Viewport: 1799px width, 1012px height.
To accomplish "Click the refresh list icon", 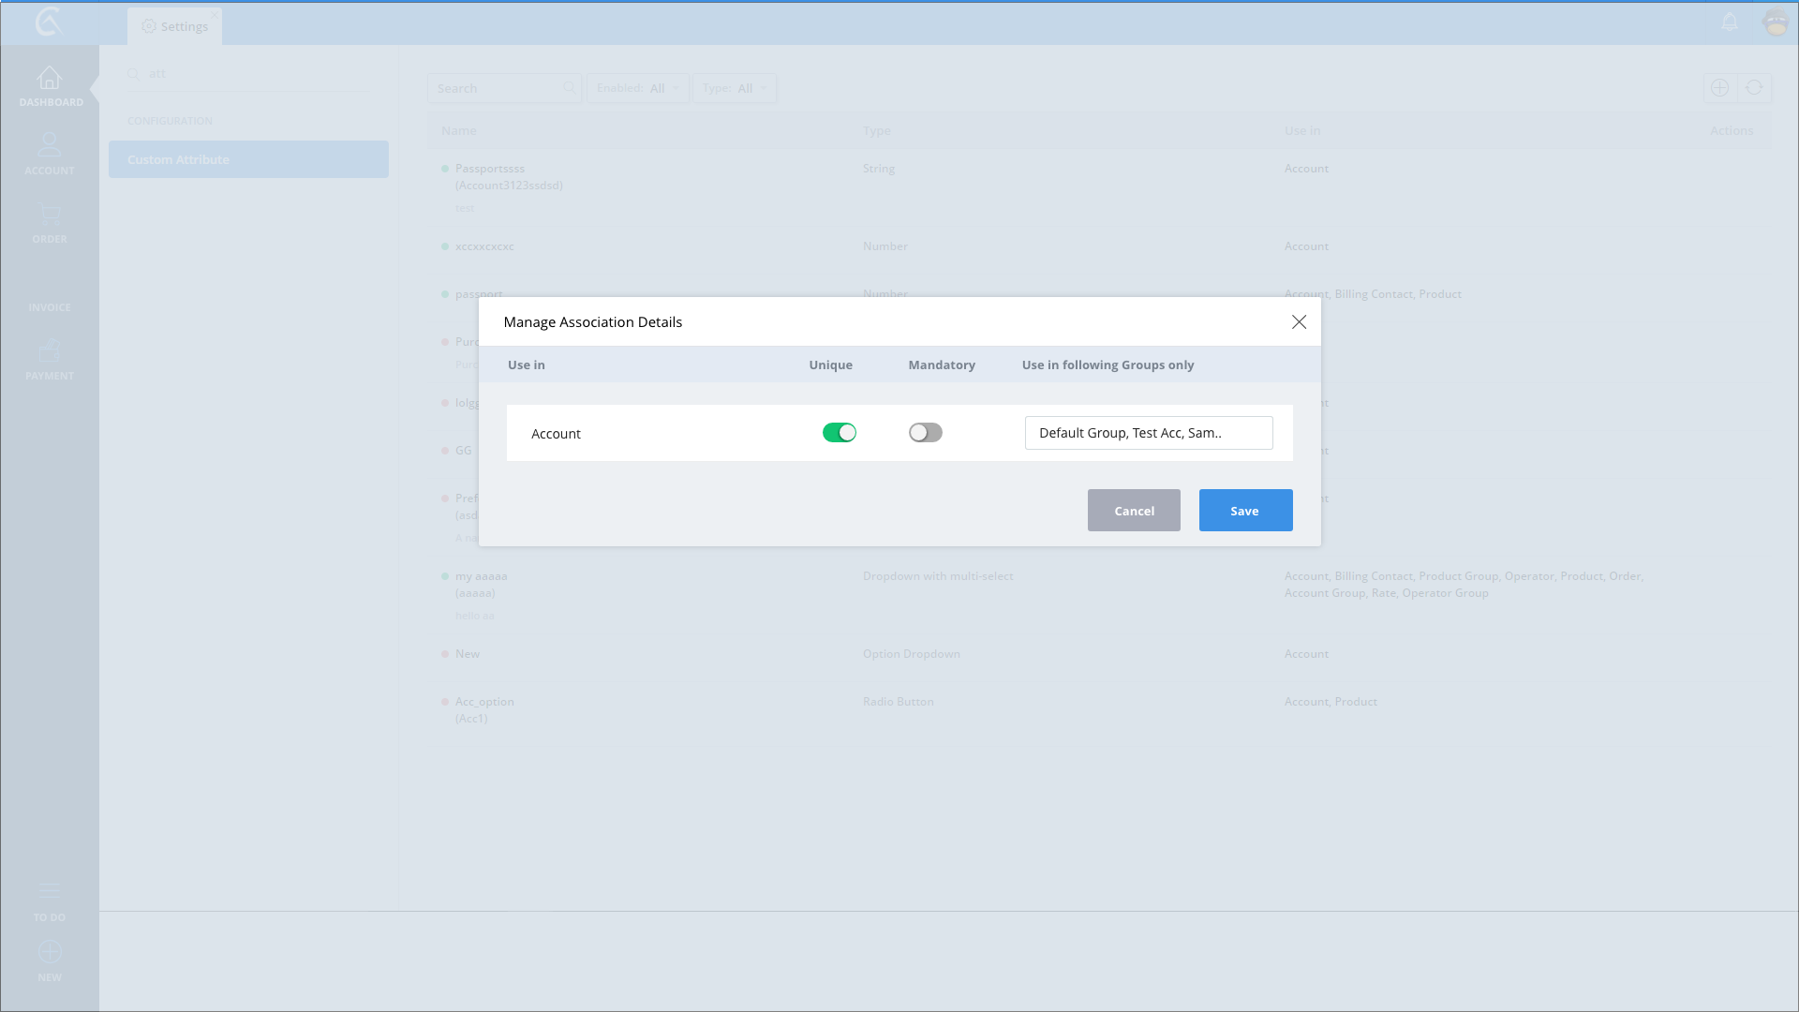I will tap(1754, 88).
